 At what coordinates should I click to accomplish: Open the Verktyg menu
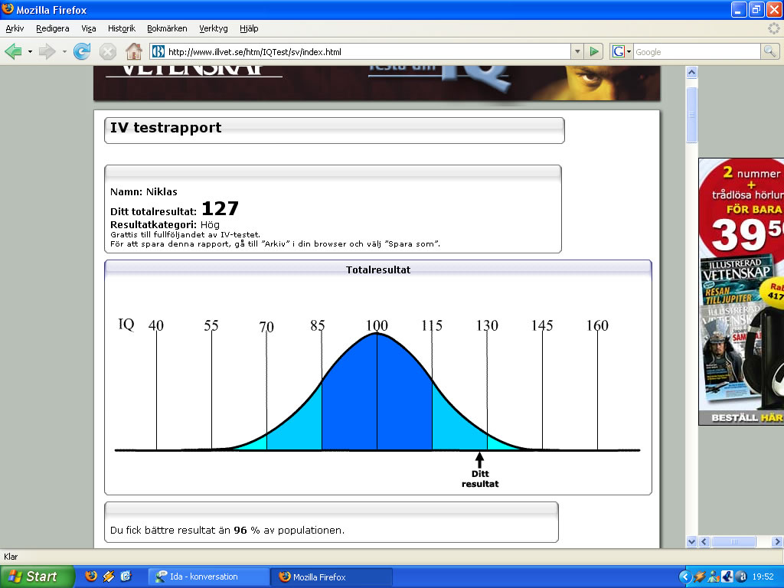pyautogui.click(x=213, y=28)
